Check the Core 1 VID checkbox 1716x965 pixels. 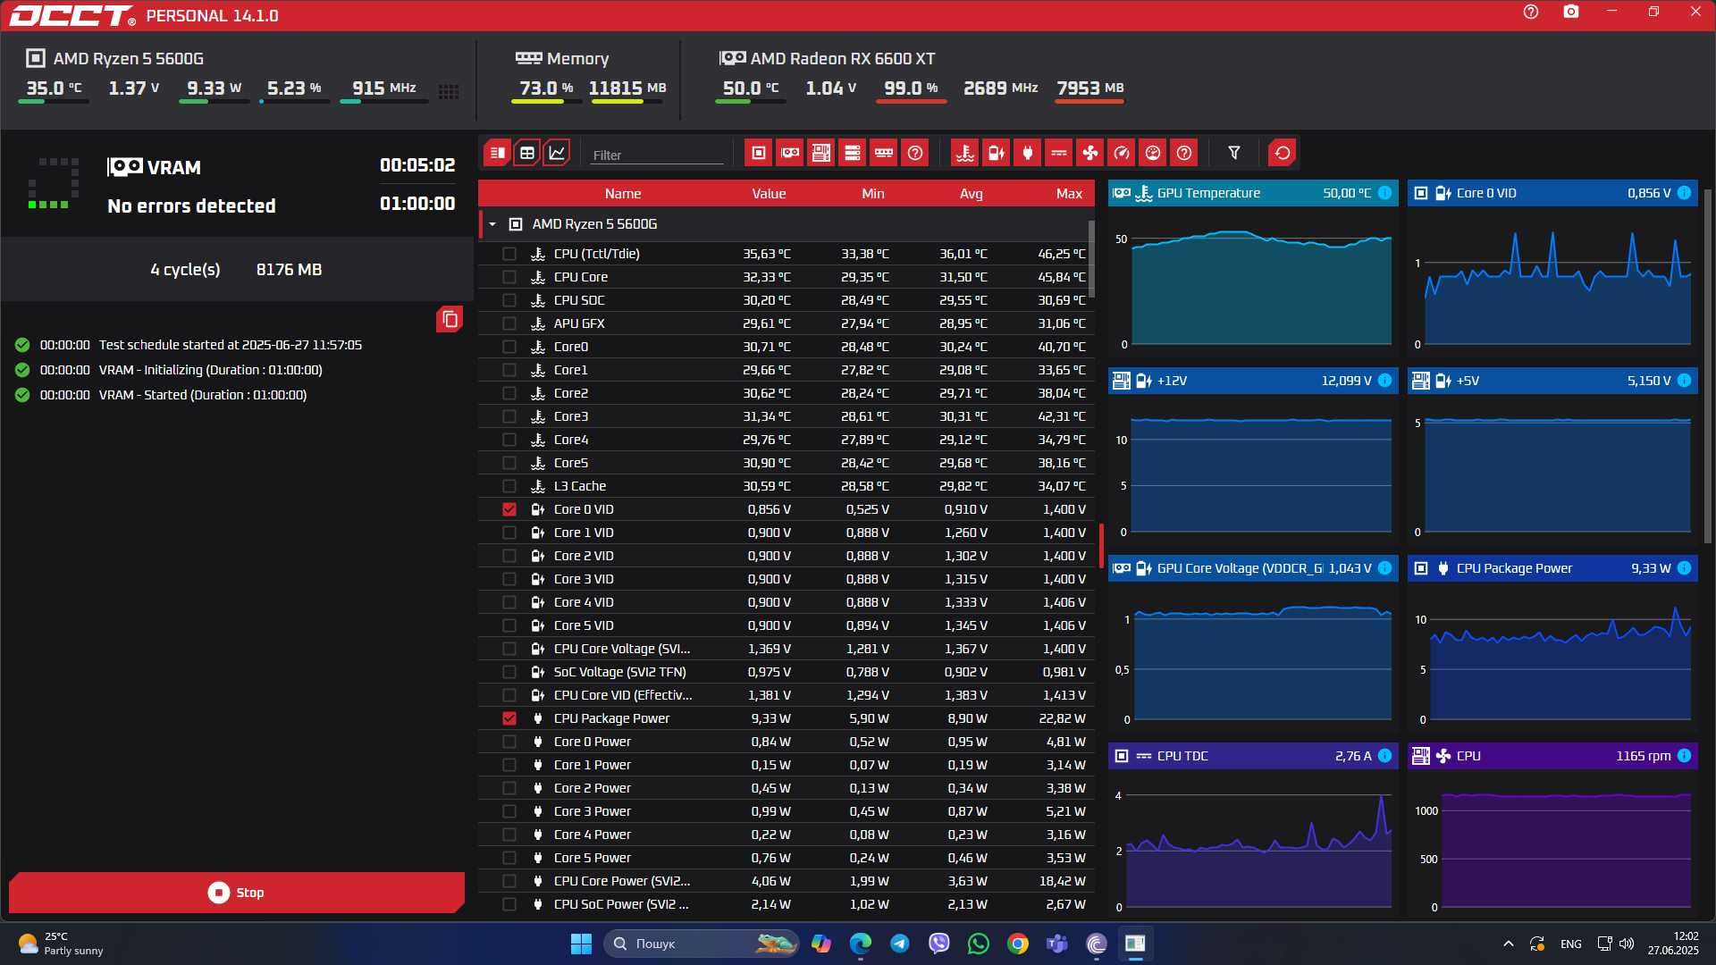pyautogui.click(x=509, y=533)
